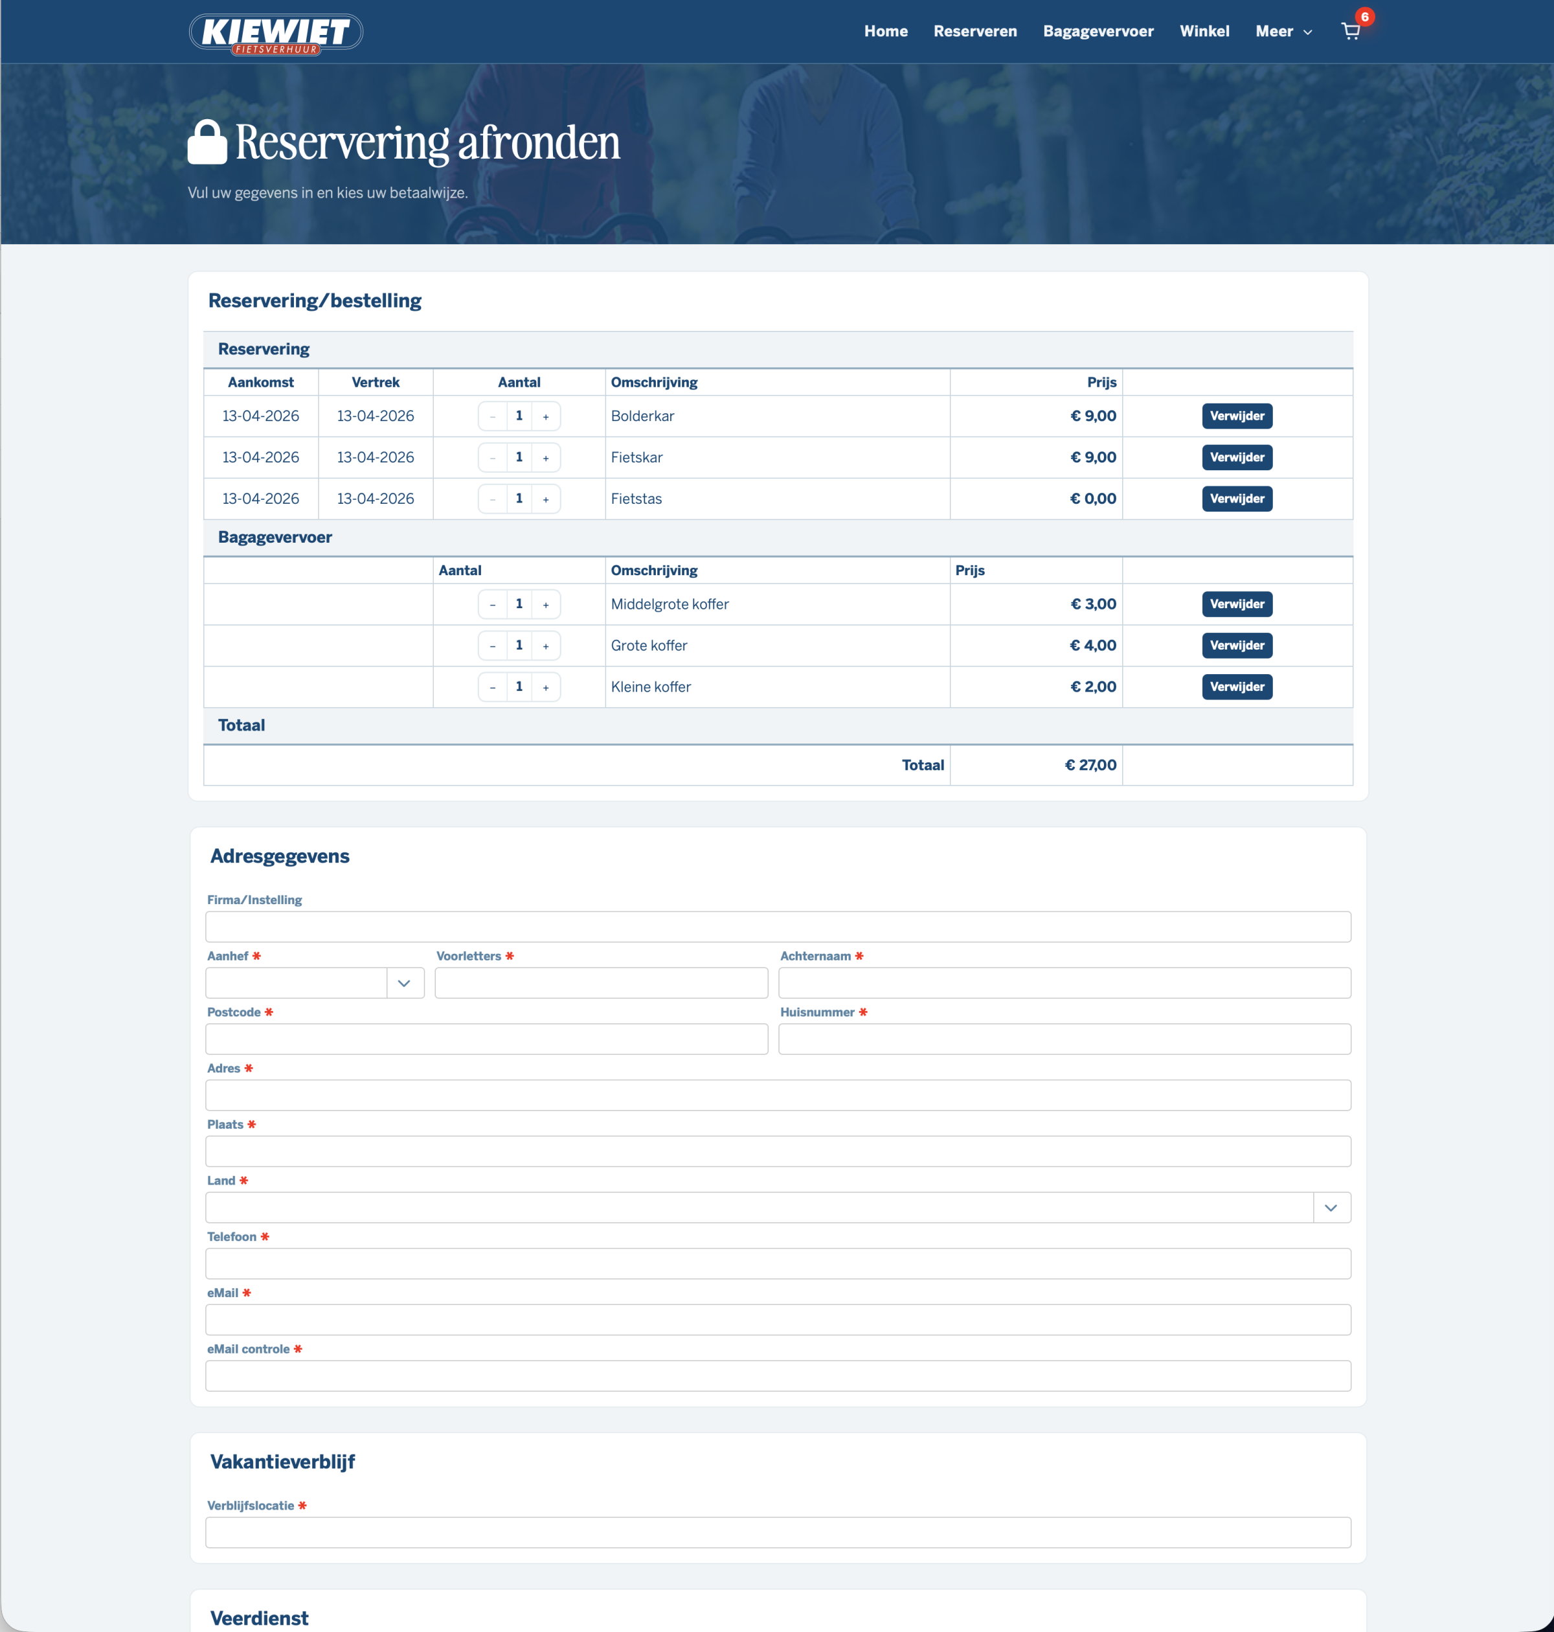Remove the Middelgrote koffer via Verwijder

coord(1237,604)
